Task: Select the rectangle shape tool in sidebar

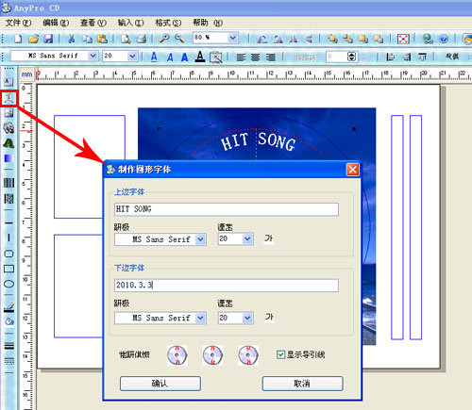Action: (x=8, y=269)
